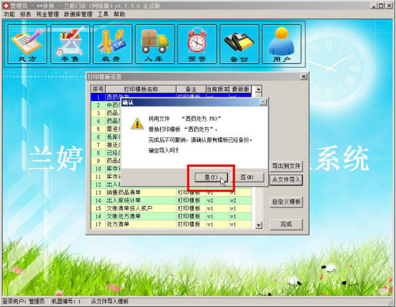Image resolution: width=396 pixels, height=307 pixels.
Task: Click the template list scroll up arrow
Action: [258, 89]
